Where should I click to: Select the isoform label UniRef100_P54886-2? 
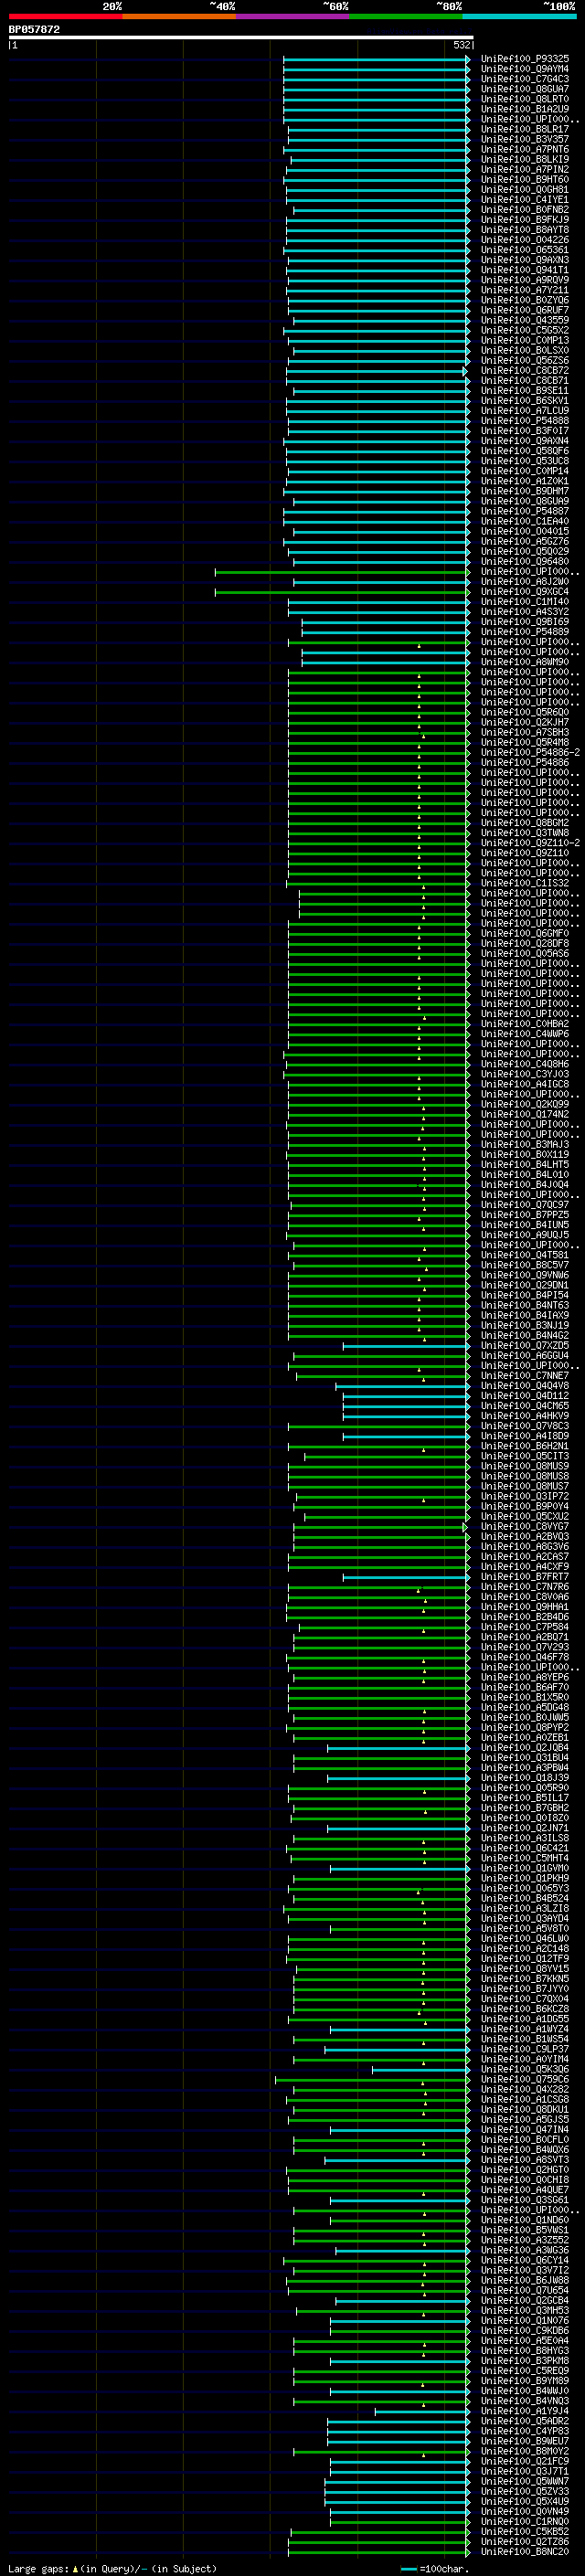click(530, 752)
